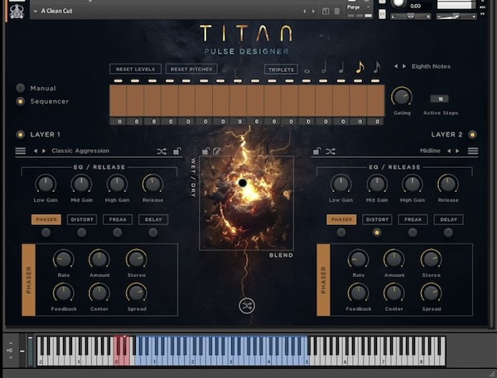Go to next Layer 1 sound arrow

(x=44, y=151)
